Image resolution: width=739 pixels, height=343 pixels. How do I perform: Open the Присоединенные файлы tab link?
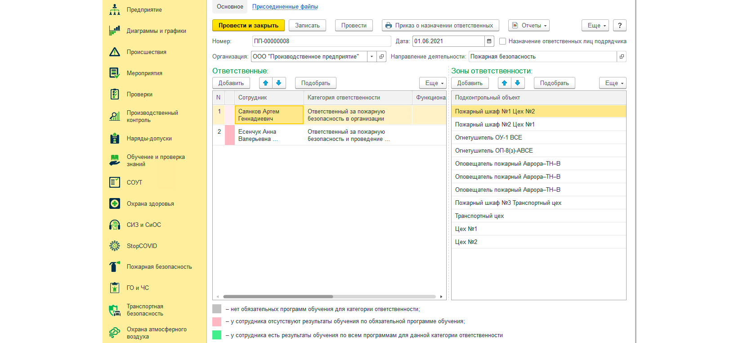pos(285,7)
